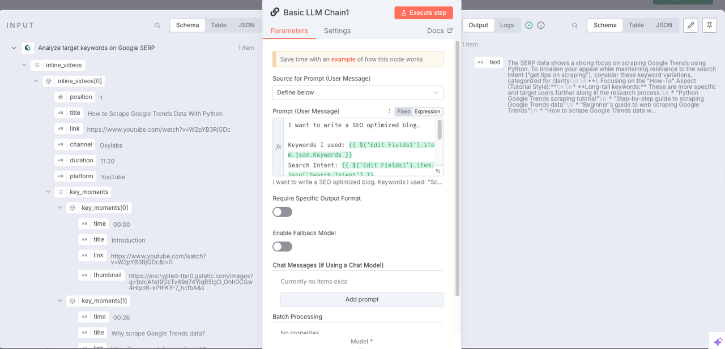725x349 pixels.
Task: Click the time value '00:26'
Action: [121, 317]
